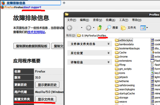The width and height of the screenshot is (160, 105).
Task: Click the Explorer Back arrow icon
Action: tap(70, 28)
